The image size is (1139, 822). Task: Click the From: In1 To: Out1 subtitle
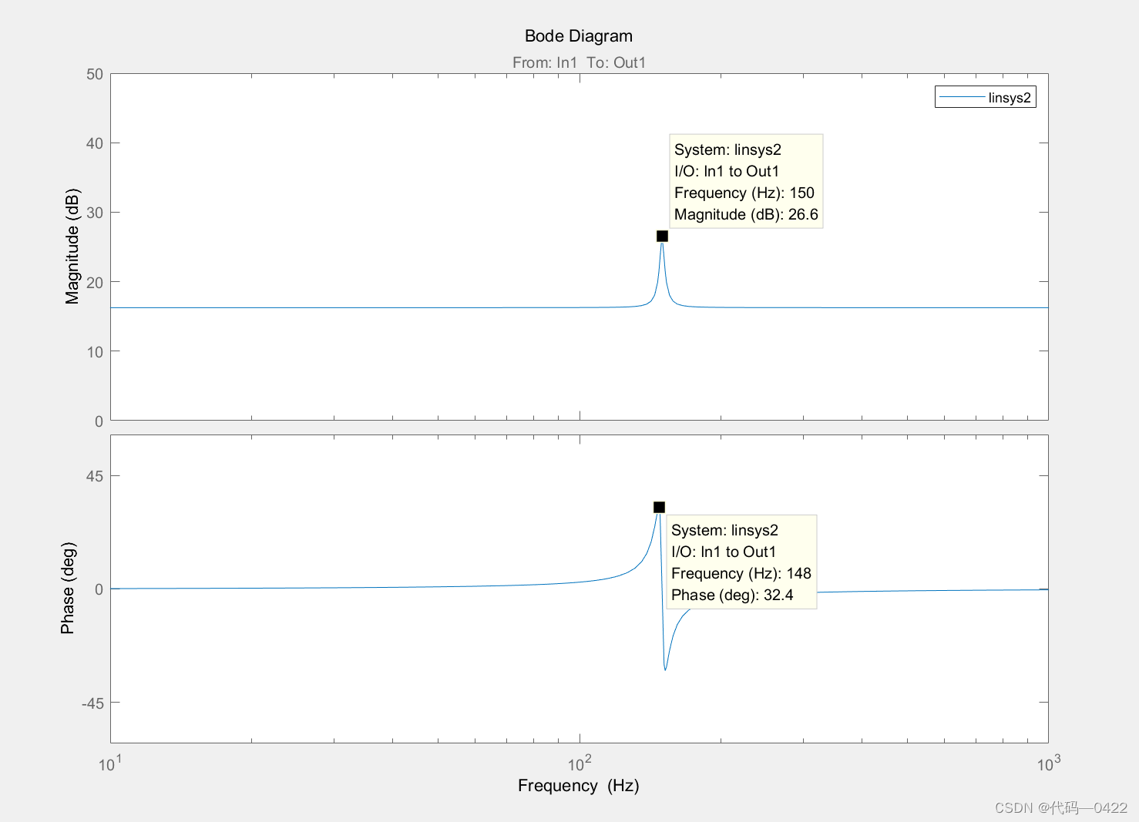(x=579, y=62)
